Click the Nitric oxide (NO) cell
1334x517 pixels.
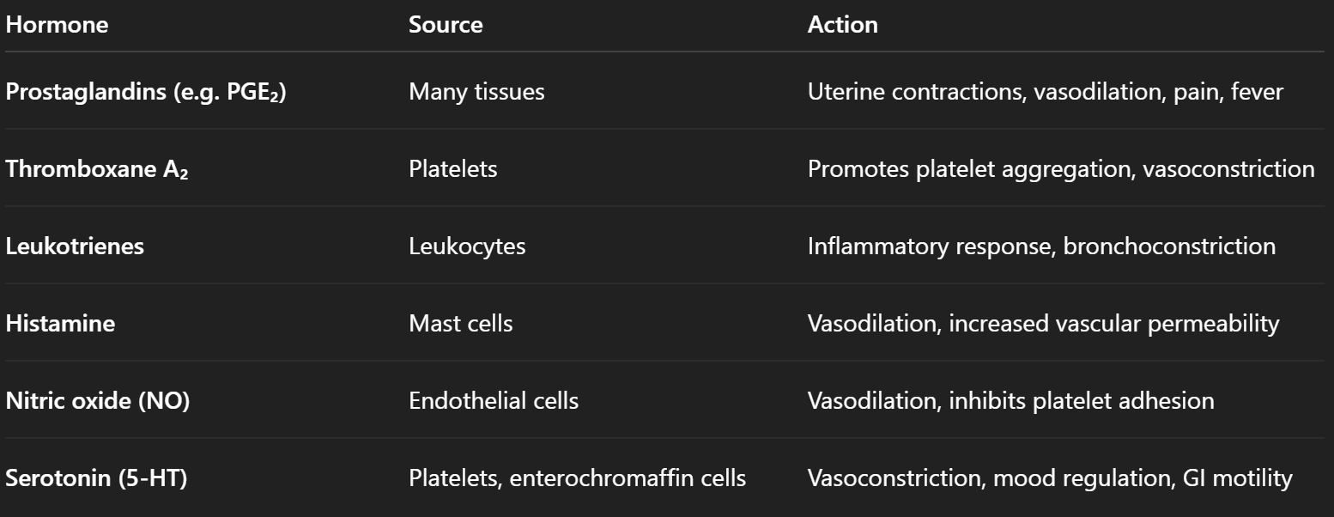click(x=97, y=401)
